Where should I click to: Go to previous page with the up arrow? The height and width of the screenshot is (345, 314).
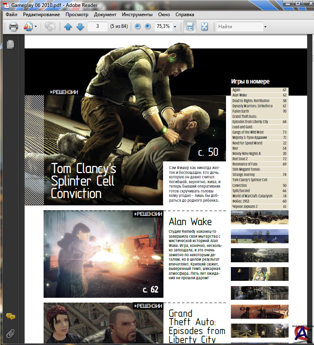(68, 27)
